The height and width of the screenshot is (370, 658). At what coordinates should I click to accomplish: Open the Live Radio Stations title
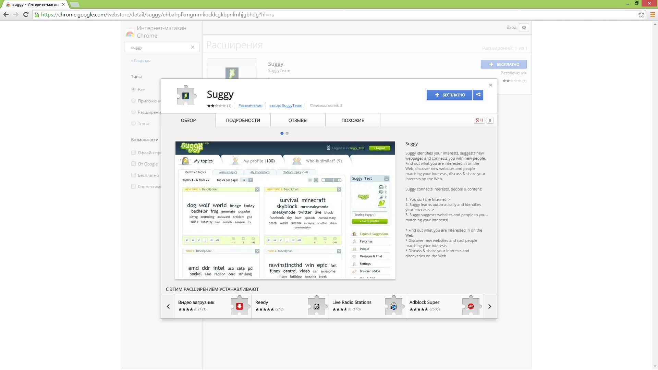coord(352,302)
